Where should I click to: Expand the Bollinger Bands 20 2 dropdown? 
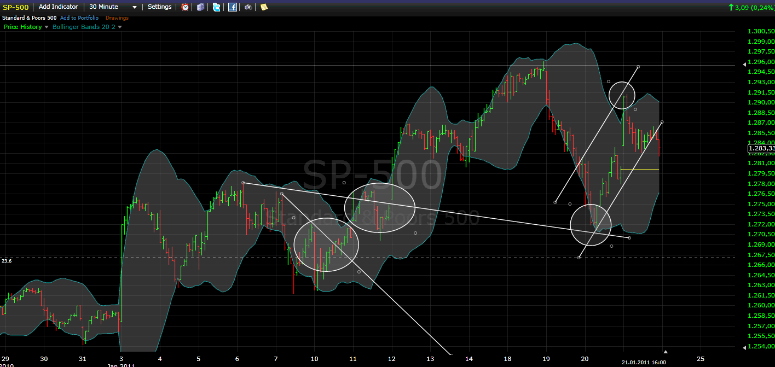(x=120, y=27)
